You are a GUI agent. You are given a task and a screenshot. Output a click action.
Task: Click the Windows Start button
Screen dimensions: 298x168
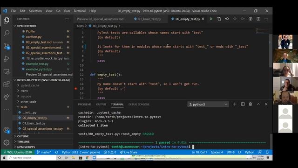(4, 158)
